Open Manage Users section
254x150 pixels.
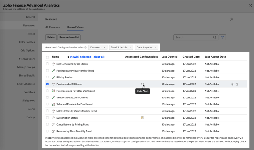click(19, 59)
